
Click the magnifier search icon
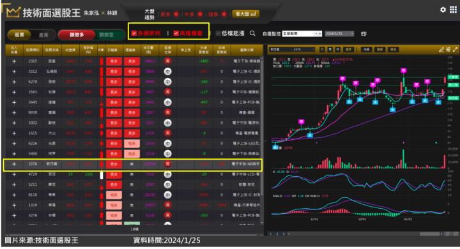coord(252,33)
